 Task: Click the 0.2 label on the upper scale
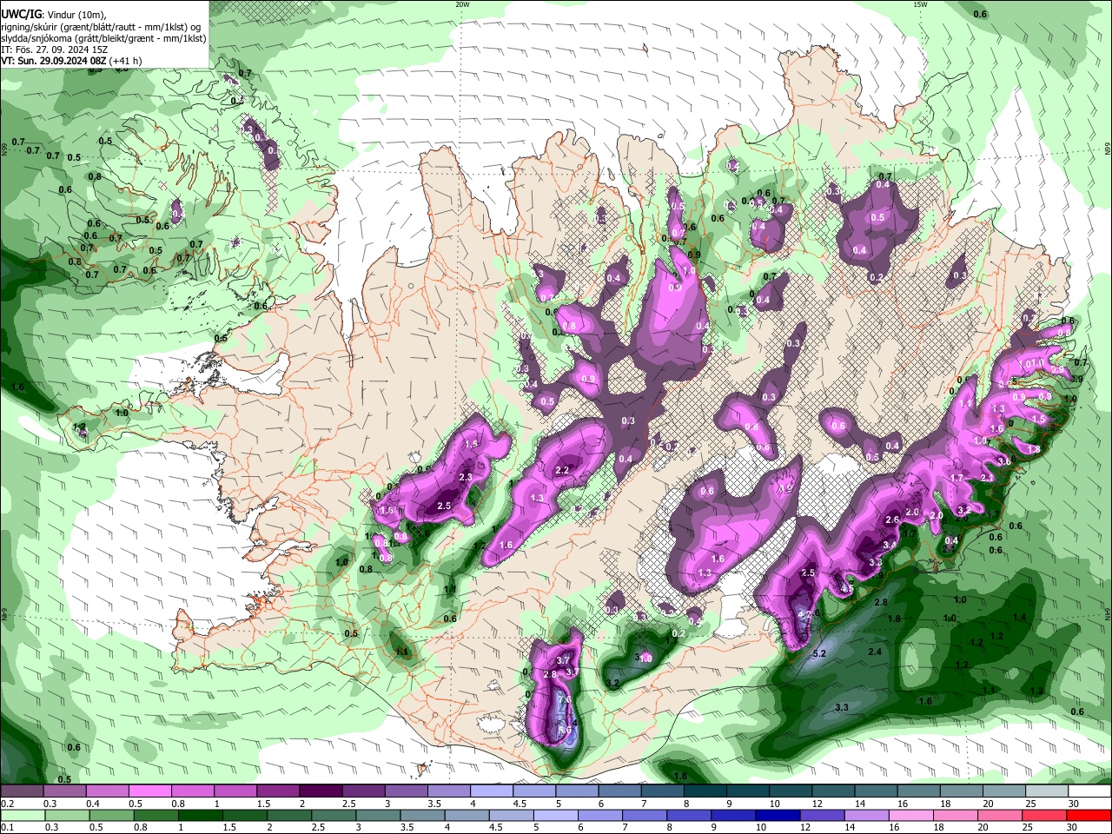point(7,804)
